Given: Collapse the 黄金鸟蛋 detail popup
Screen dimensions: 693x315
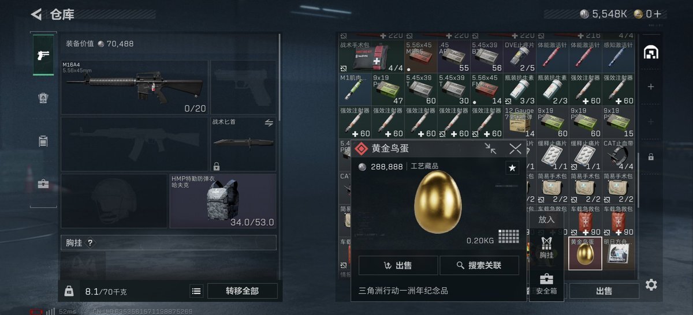Looking at the screenshot, I should [x=491, y=149].
